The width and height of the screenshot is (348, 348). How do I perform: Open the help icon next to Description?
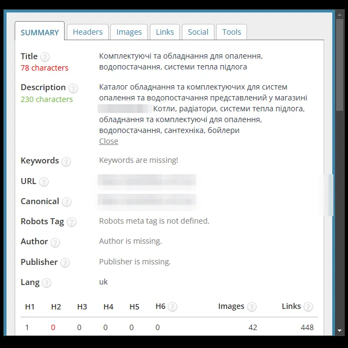73,88
